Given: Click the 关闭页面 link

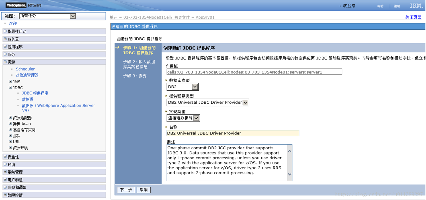Looking at the screenshot, I should click(413, 17).
